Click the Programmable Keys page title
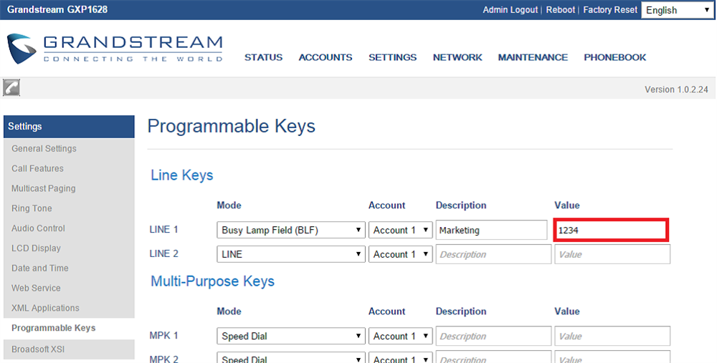The height and width of the screenshot is (363, 717). point(232,127)
